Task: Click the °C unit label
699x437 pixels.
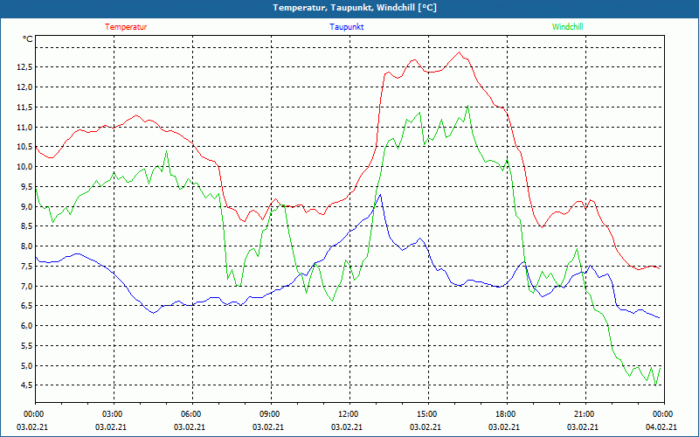Action: (27, 39)
